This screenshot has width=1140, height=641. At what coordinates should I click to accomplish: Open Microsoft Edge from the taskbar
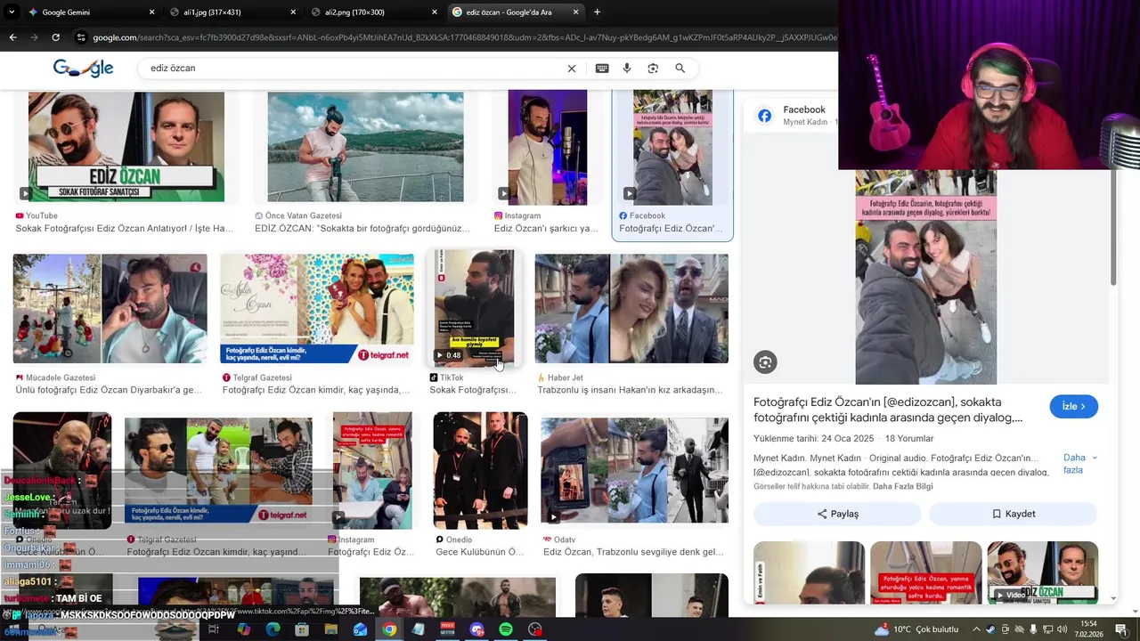click(x=273, y=629)
